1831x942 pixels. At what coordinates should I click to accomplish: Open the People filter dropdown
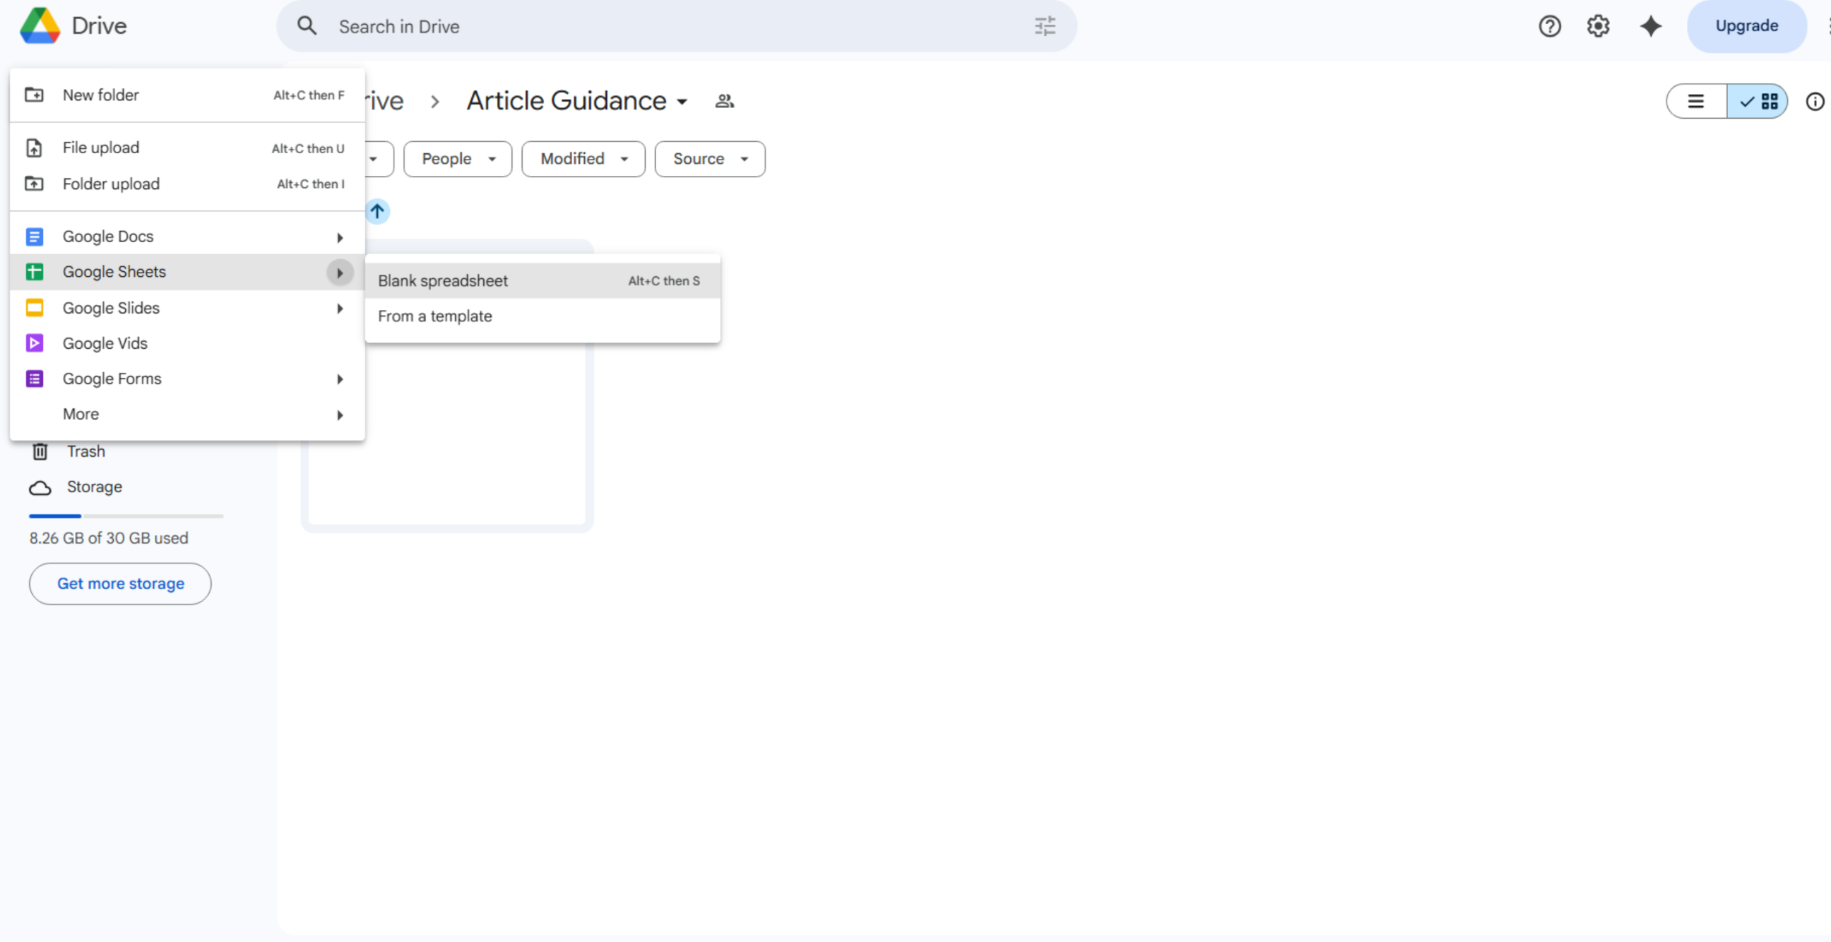(x=458, y=159)
